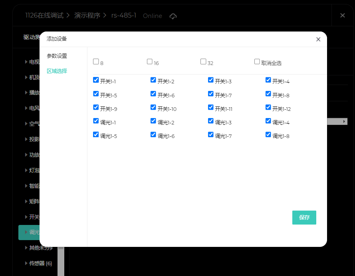Tick the 取消全选 checkbox
This screenshot has height=276, width=355.
tap(257, 62)
